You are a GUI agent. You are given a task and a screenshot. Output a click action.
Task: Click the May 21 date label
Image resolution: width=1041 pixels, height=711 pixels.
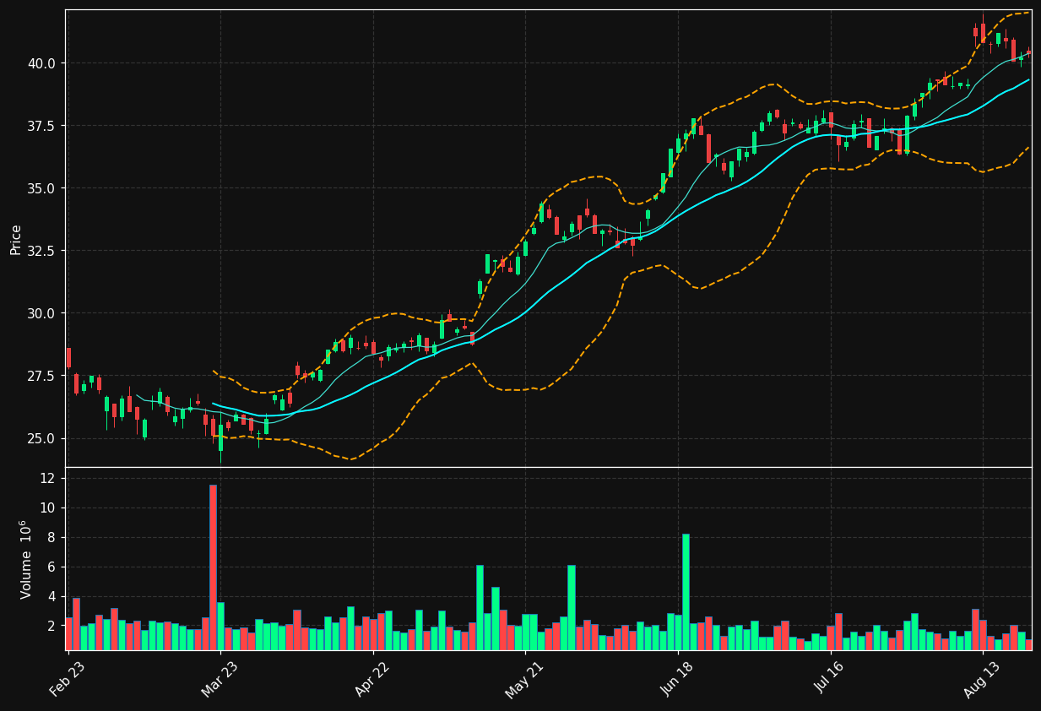coord(524,678)
